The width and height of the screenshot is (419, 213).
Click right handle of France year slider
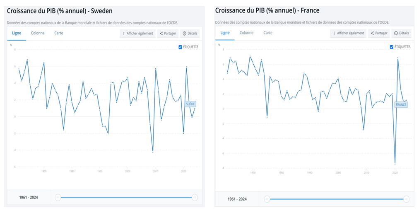pos(406,199)
